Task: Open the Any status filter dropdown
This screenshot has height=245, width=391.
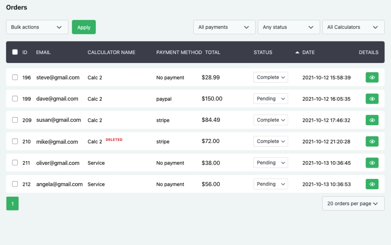Action: [288, 27]
